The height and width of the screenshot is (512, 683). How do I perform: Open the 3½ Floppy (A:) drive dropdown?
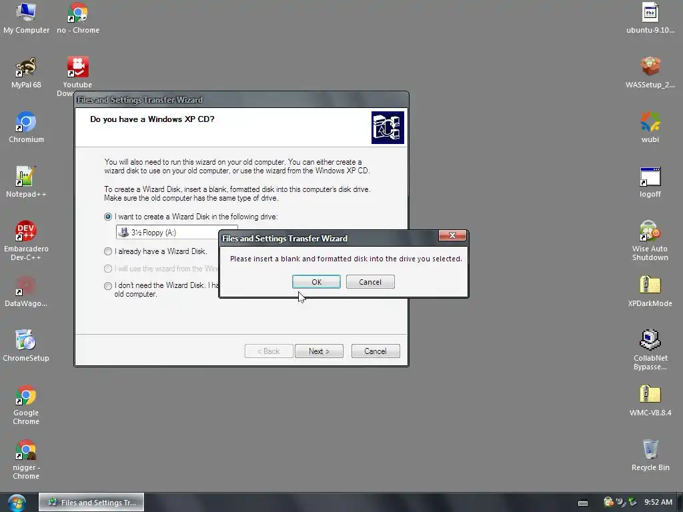point(167,233)
